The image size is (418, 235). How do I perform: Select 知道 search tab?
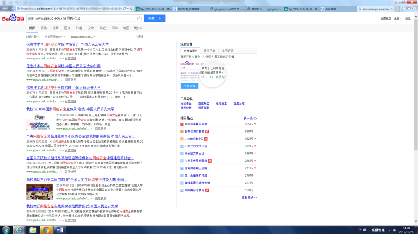[x=79, y=28]
